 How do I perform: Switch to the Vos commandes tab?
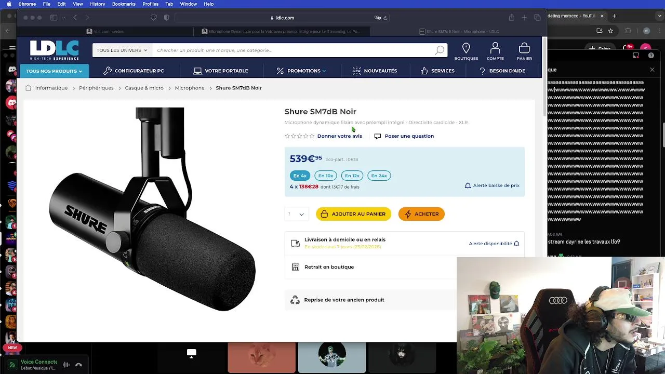click(x=105, y=32)
